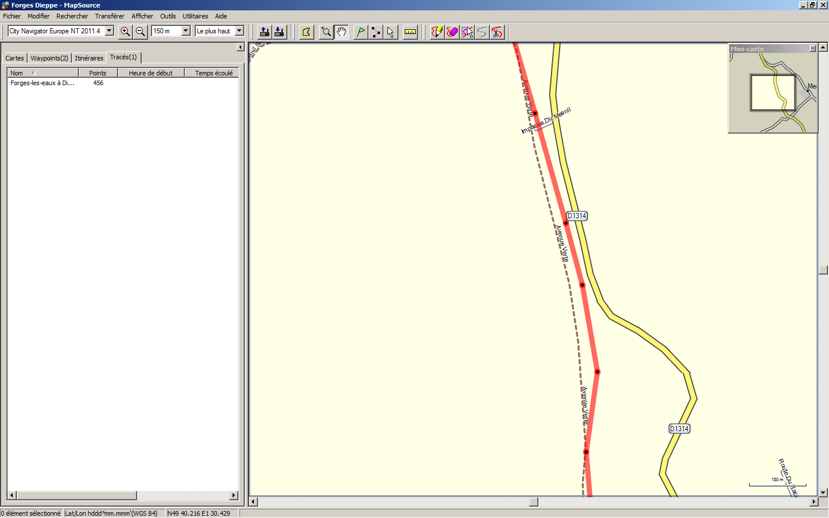The height and width of the screenshot is (518, 829).
Task: Select the Track Join tool
Action: coord(482,32)
